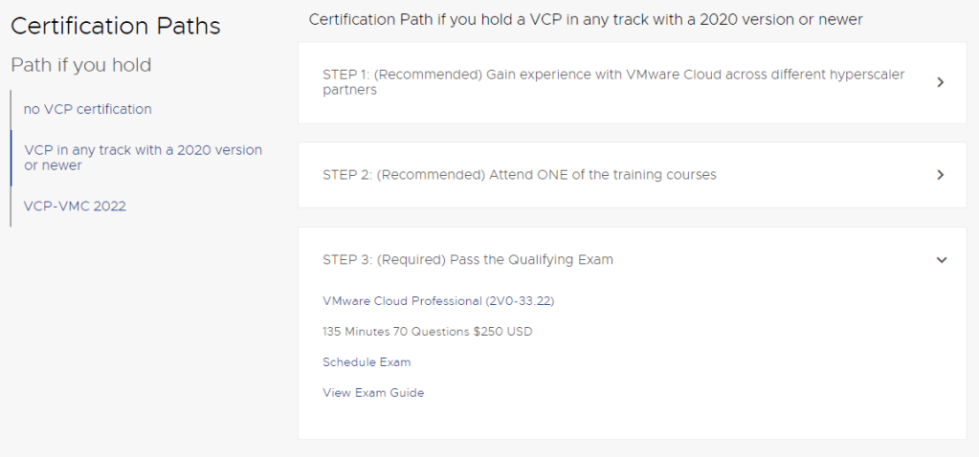Open the View Exam Guide link
979x457 pixels.
373,393
